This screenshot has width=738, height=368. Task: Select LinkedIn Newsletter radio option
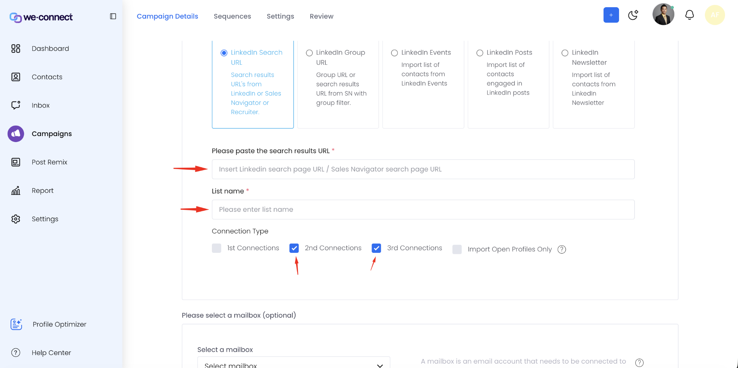coord(565,53)
